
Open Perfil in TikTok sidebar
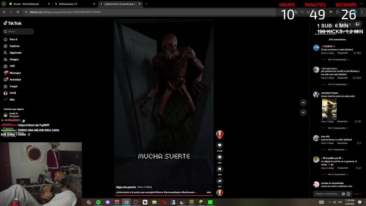tap(13, 93)
